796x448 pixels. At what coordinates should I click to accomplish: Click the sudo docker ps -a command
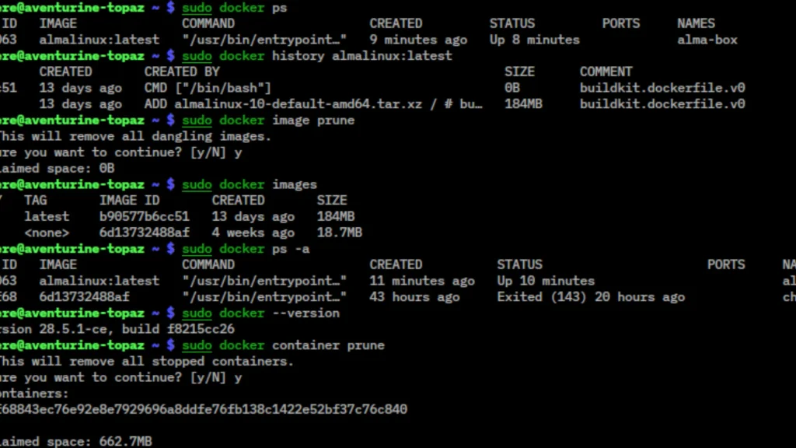click(x=249, y=248)
